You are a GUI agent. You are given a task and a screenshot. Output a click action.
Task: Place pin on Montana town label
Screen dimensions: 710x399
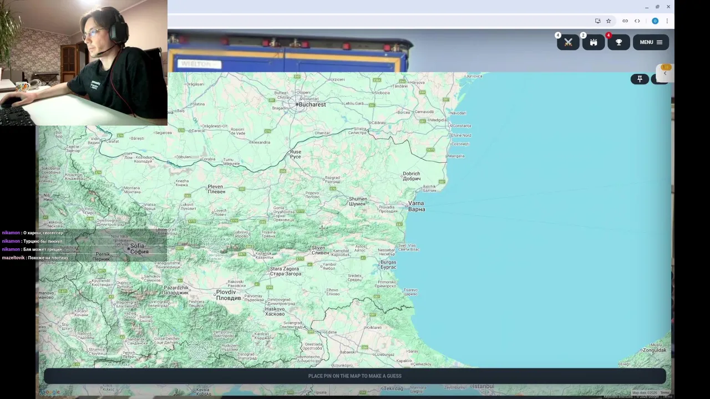click(131, 190)
